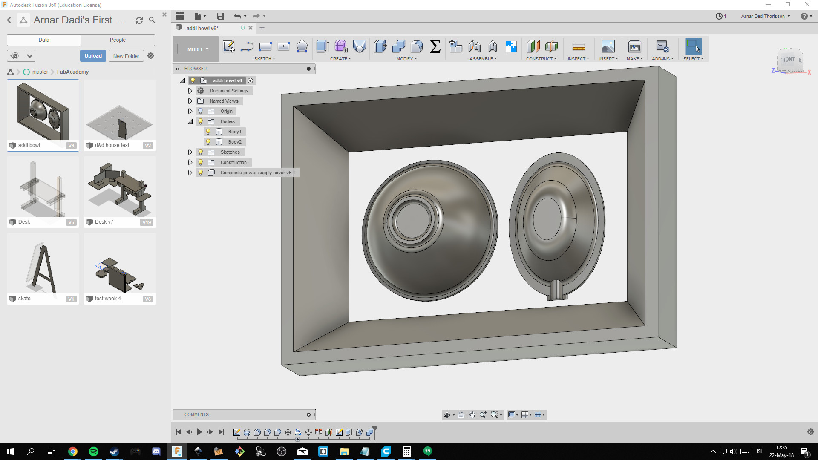Click the New Folder button
The height and width of the screenshot is (460, 818).
coord(126,56)
